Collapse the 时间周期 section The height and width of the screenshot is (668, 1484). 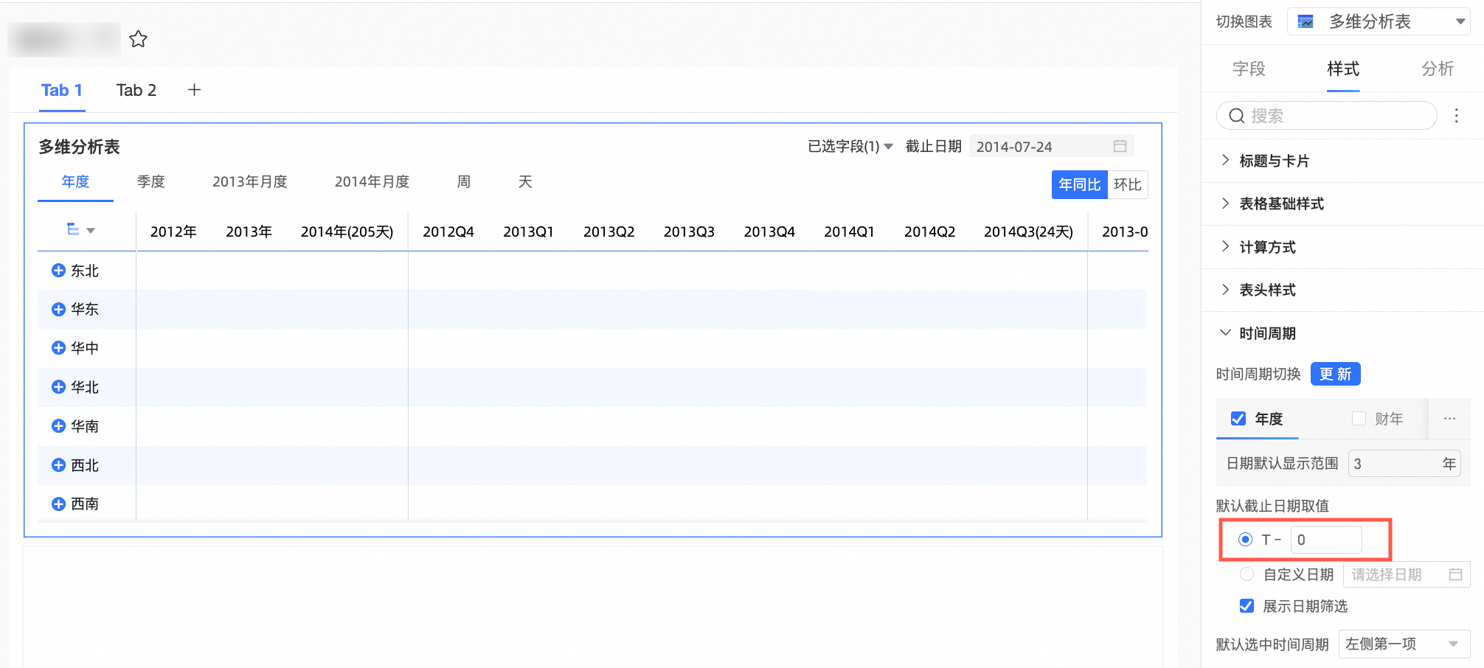1342,333
